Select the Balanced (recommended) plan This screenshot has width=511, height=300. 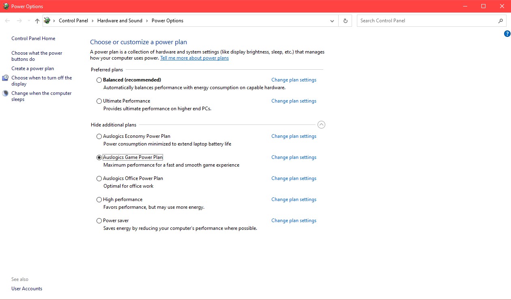point(99,80)
